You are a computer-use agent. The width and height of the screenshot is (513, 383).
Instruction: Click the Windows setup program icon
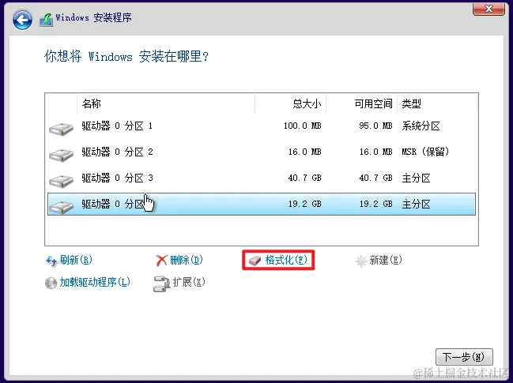(46, 20)
